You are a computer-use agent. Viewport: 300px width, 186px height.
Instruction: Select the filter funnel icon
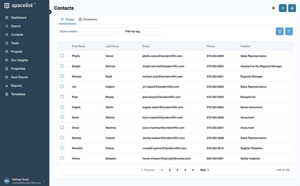click(289, 31)
